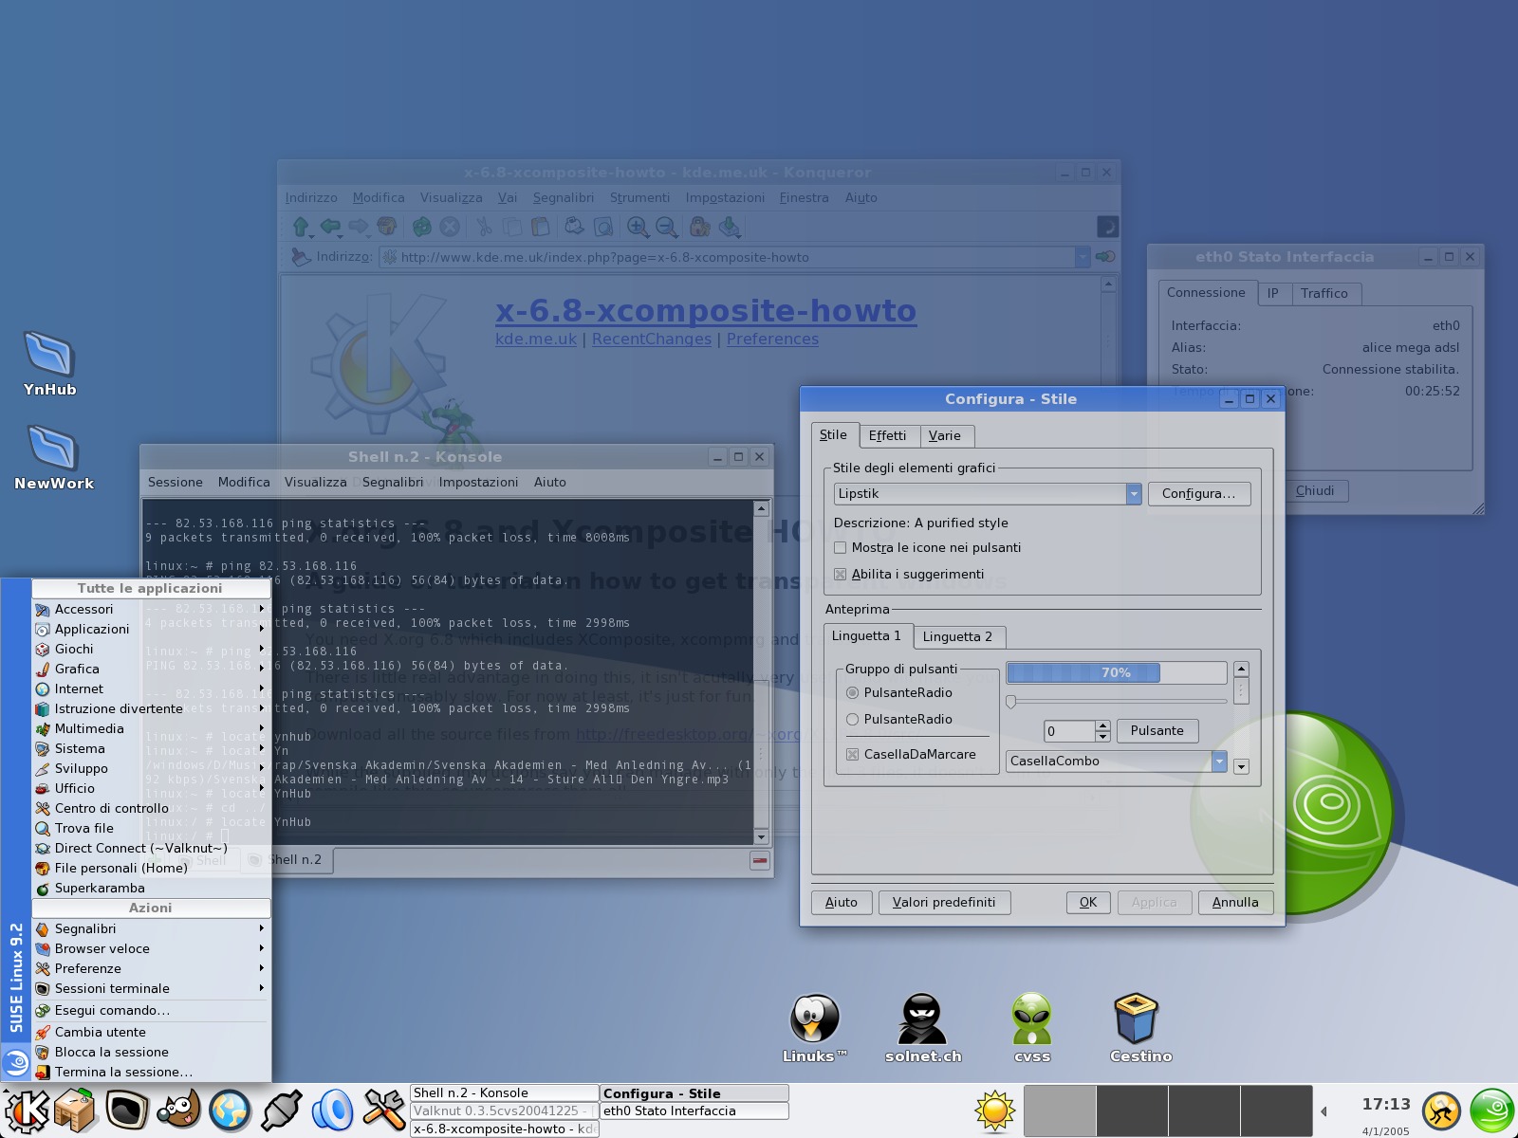Open the solnet.ch ninja desktop icon
The width and height of the screenshot is (1518, 1138).
922,1028
